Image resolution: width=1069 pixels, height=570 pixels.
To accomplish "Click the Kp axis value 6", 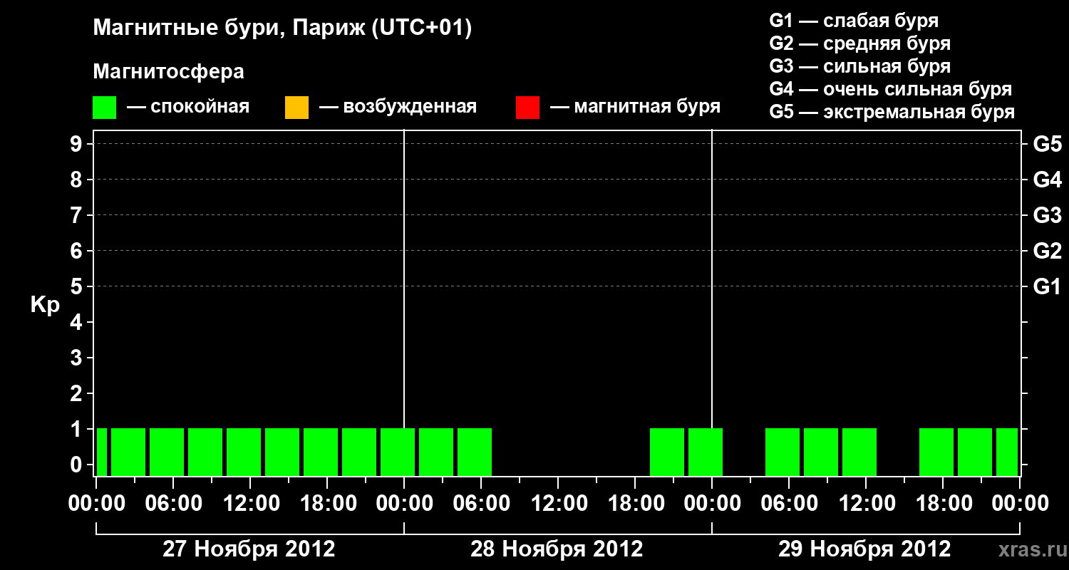I will (77, 251).
